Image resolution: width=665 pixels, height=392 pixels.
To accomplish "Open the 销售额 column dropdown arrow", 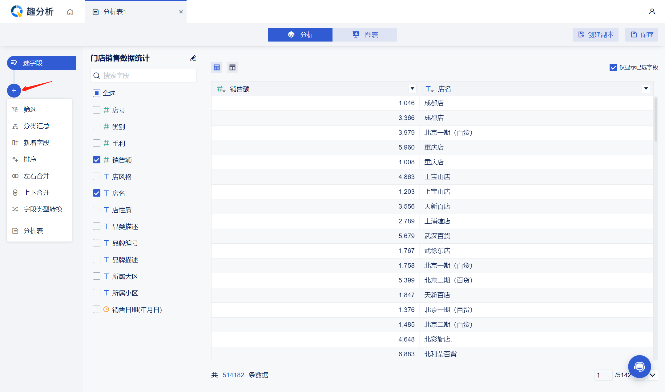I will pos(412,89).
